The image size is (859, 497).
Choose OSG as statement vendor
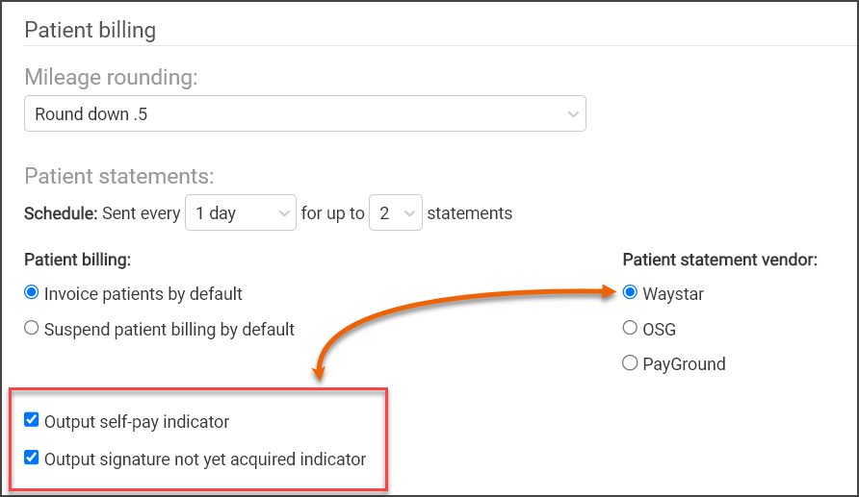(630, 328)
